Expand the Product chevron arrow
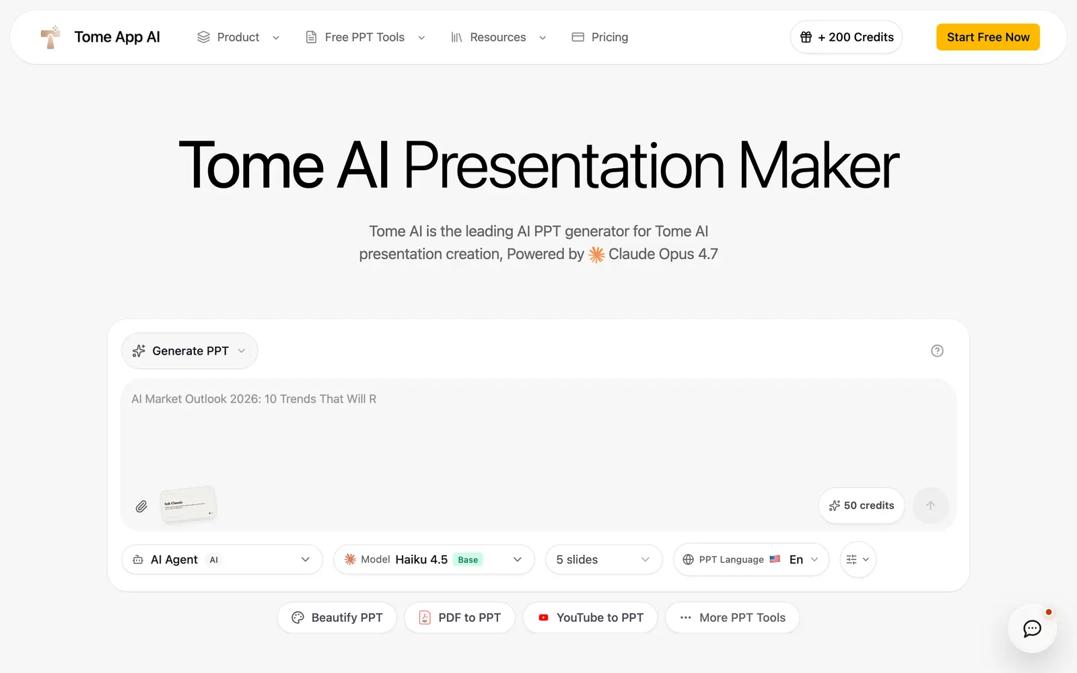1077x673 pixels. pyautogui.click(x=276, y=38)
